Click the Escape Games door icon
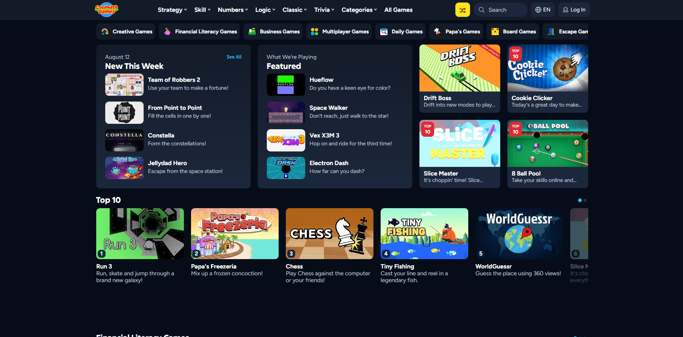The width and height of the screenshot is (683, 337). point(551,32)
